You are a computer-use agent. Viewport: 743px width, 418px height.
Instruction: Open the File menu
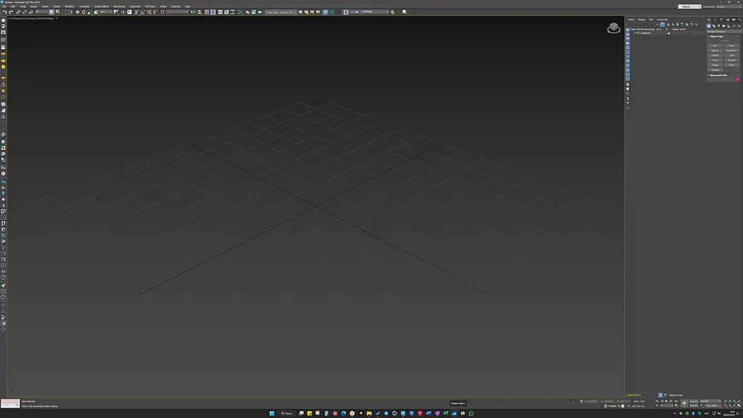[x=4, y=7]
